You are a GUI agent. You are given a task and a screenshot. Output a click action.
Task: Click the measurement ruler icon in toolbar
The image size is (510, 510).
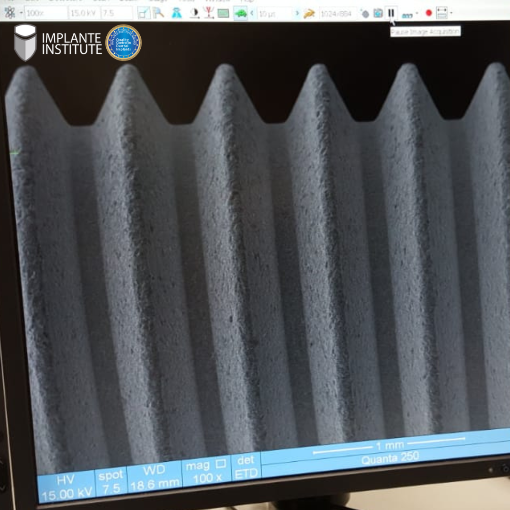(x=442, y=13)
